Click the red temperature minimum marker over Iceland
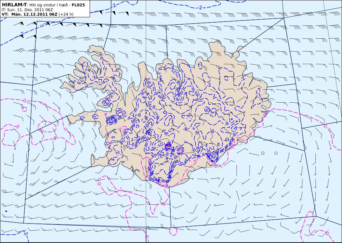Image resolution: width=342 pixels, height=243 pixels. coord(168,146)
